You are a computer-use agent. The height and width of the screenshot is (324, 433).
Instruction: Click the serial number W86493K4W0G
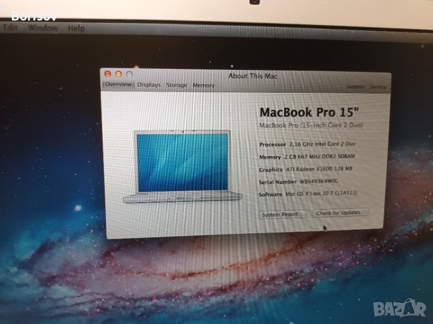(319, 181)
